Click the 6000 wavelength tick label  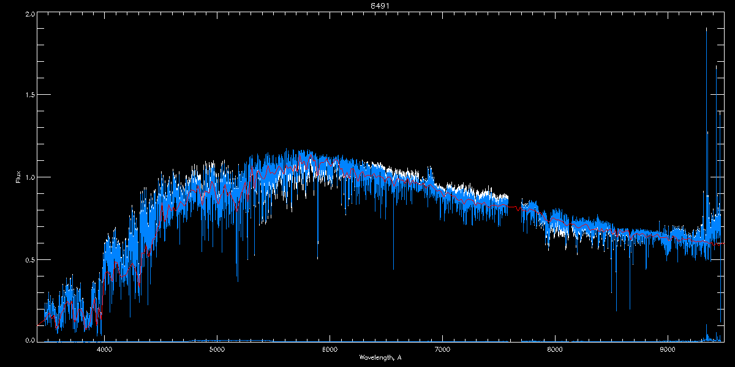[x=330, y=349]
